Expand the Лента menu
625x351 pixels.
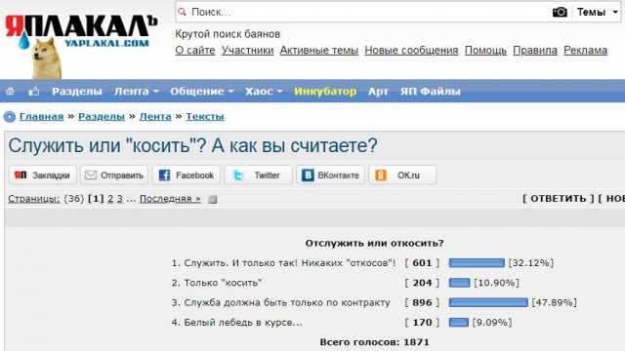(137, 91)
